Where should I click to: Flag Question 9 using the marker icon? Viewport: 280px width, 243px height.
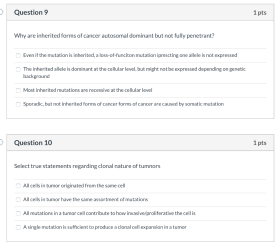point(1,12)
